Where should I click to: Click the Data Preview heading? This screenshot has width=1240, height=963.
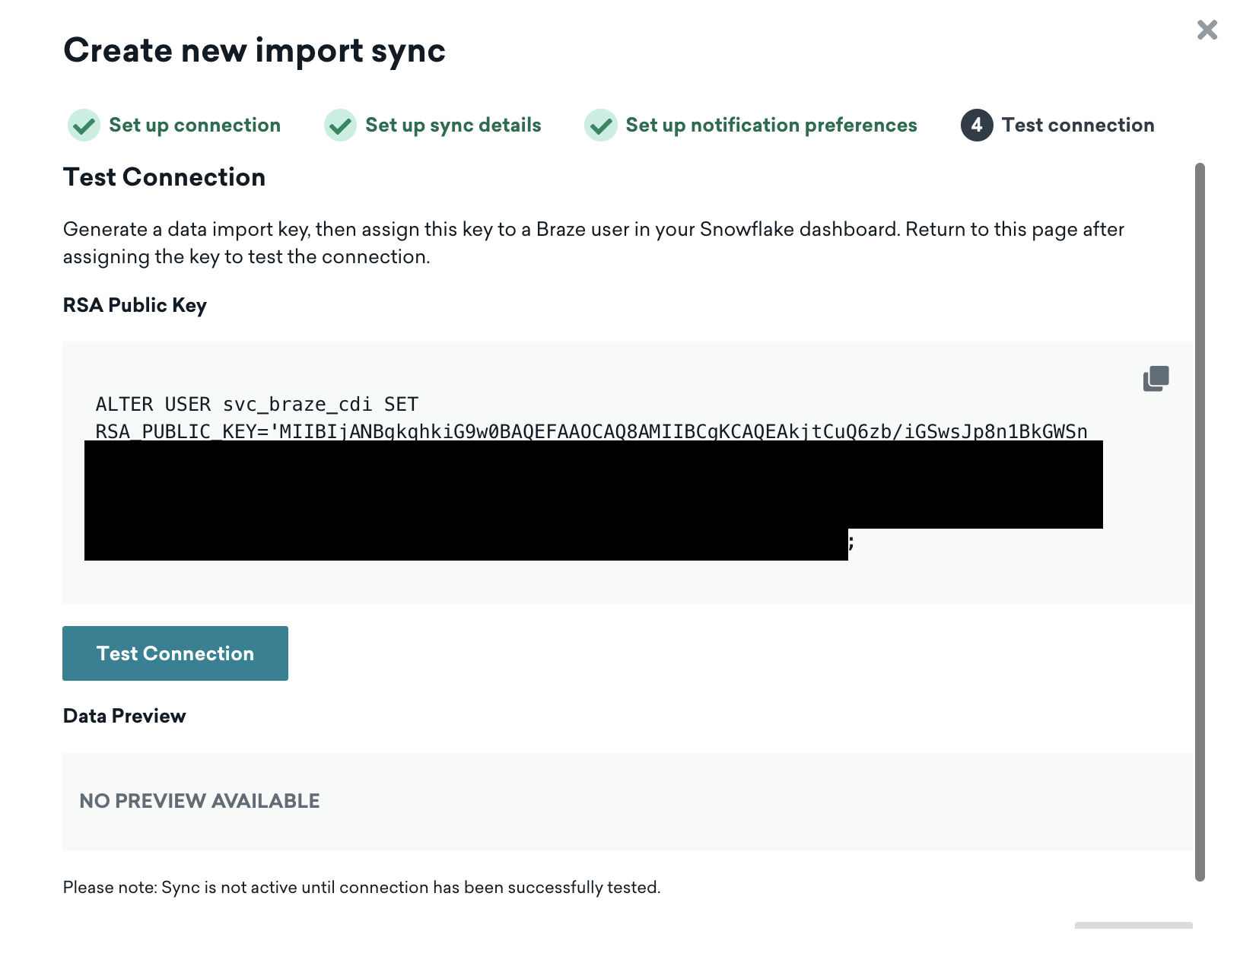(x=124, y=716)
